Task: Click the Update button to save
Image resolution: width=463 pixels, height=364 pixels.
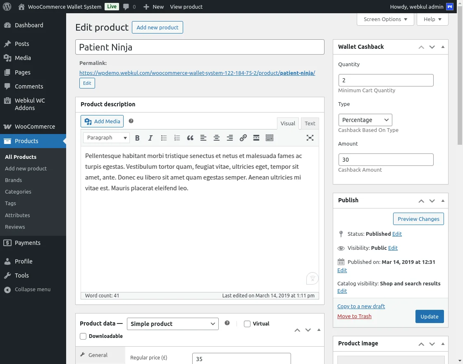Action: click(x=430, y=316)
